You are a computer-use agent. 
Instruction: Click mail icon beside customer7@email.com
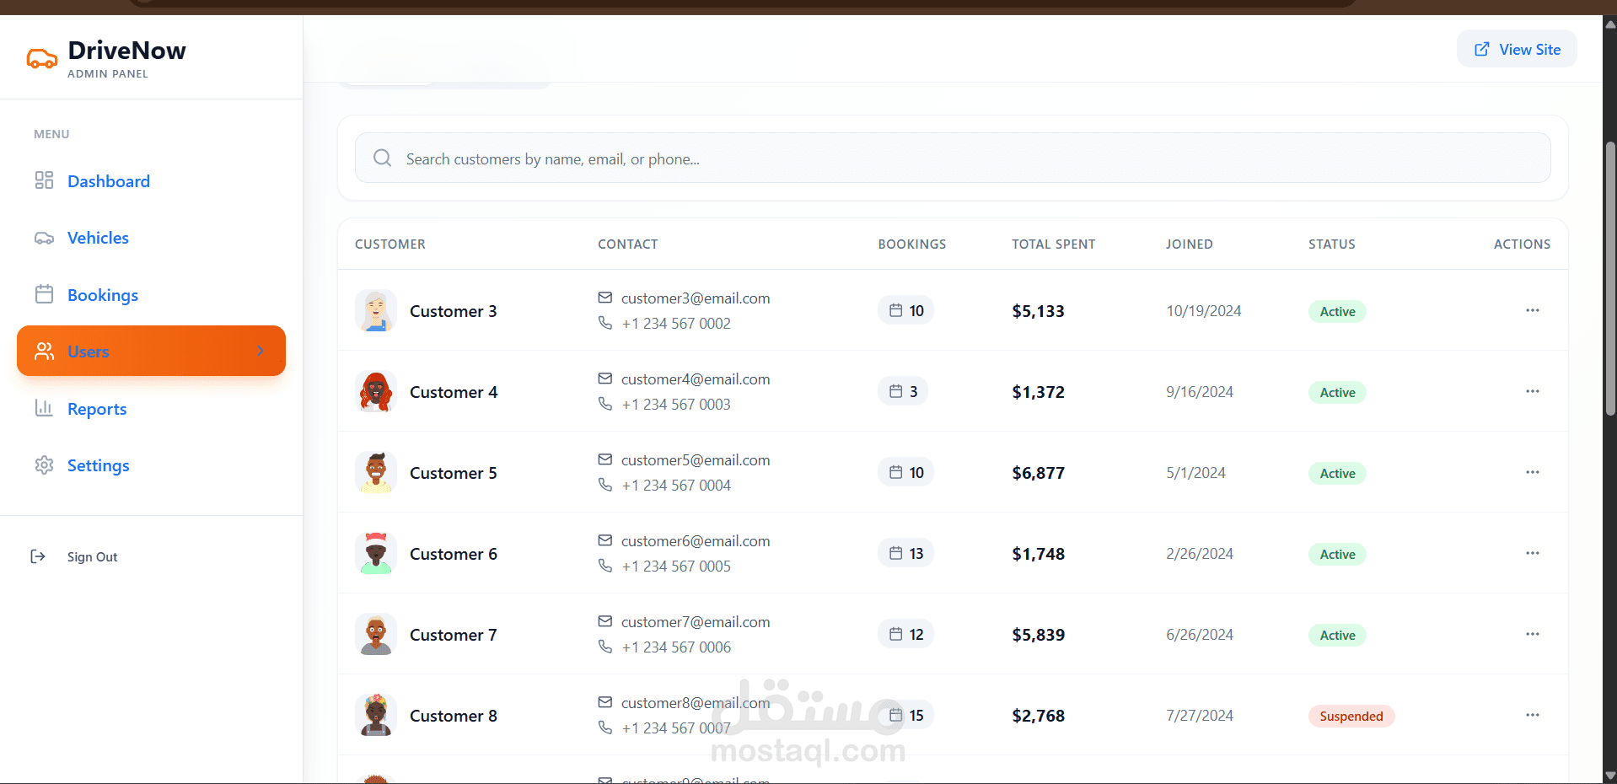click(604, 621)
